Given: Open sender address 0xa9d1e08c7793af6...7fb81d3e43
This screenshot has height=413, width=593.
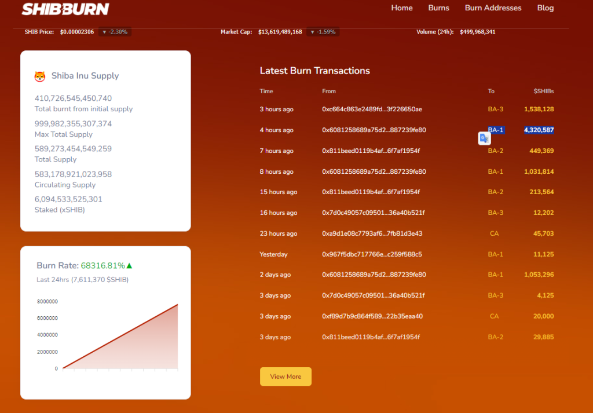Looking at the screenshot, I should tap(372, 233).
